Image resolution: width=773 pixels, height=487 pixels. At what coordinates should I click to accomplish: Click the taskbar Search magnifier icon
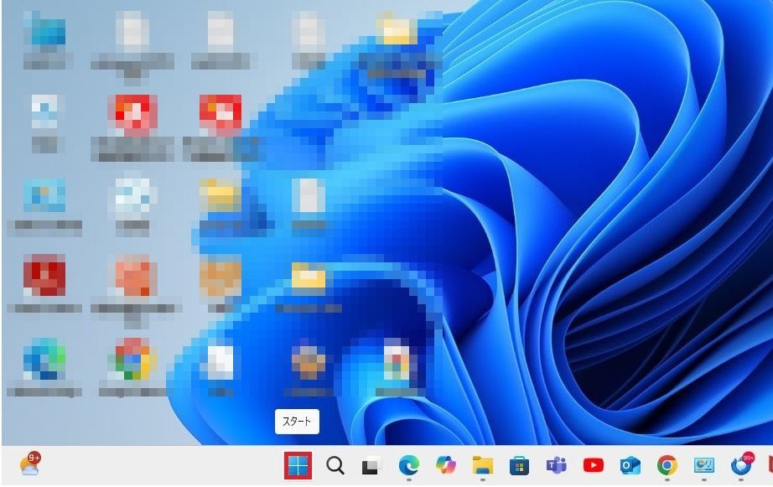pos(335,466)
